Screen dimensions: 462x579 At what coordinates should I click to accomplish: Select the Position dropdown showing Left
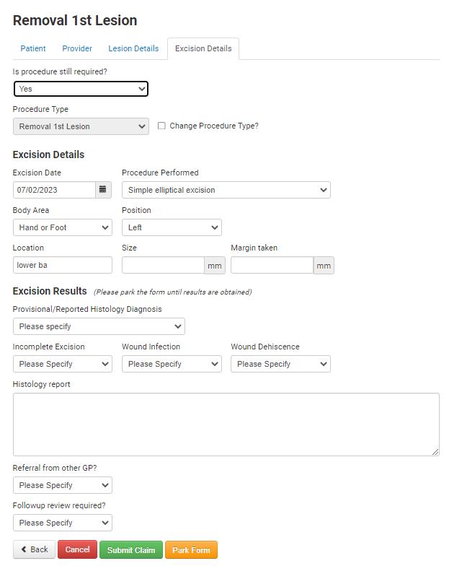[172, 227]
